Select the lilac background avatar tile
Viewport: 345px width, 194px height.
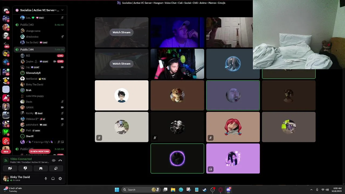[x=233, y=158]
